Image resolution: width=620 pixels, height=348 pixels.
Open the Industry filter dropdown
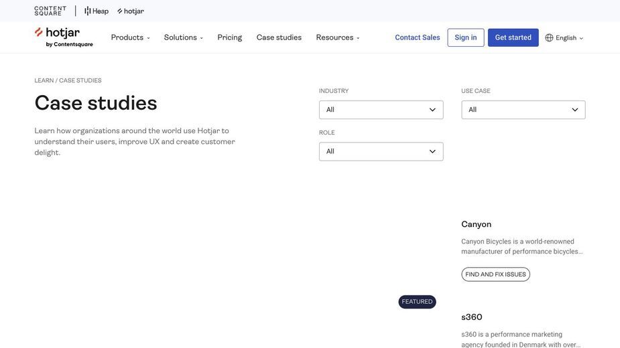point(381,110)
